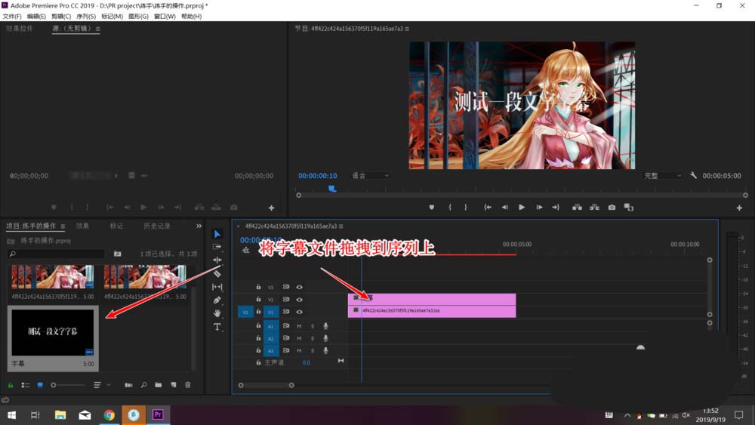Toggle track output eye for V1
This screenshot has height=425, width=755.
point(300,312)
